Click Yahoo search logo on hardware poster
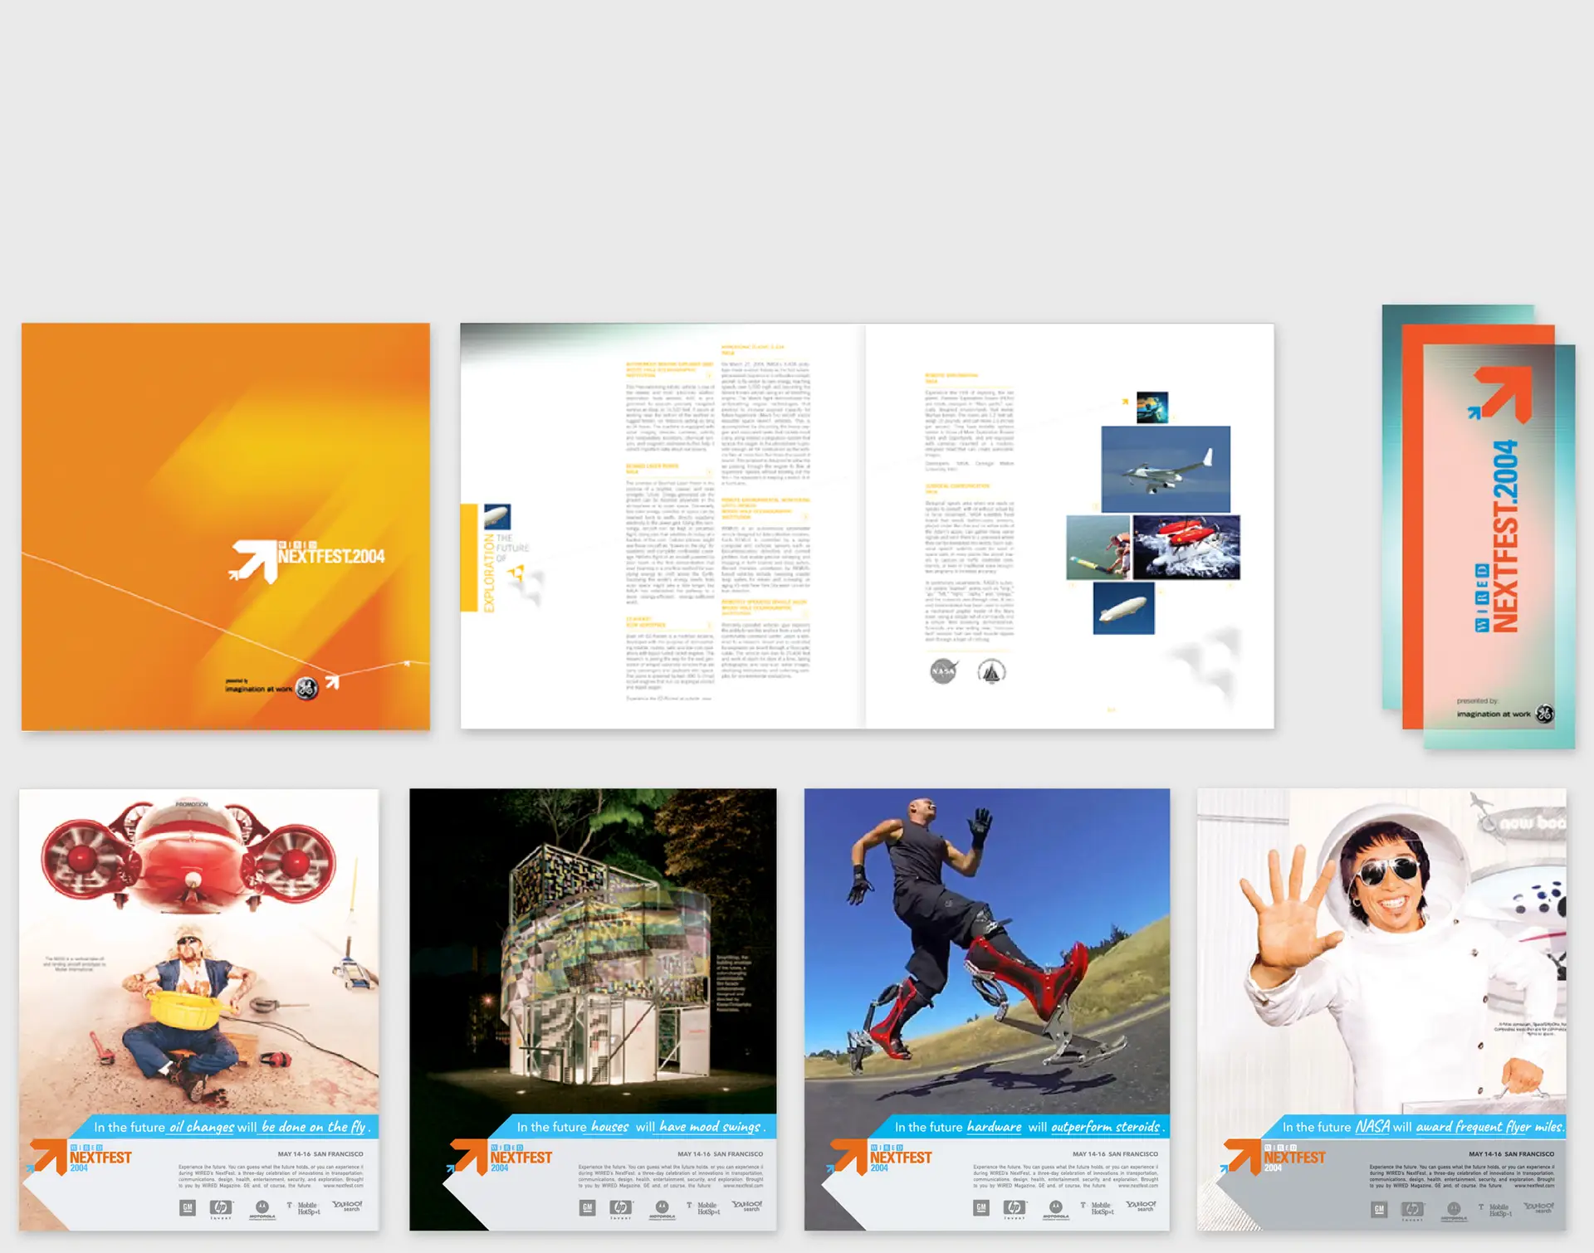The width and height of the screenshot is (1594, 1253). pyautogui.click(x=1142, y=1206)
